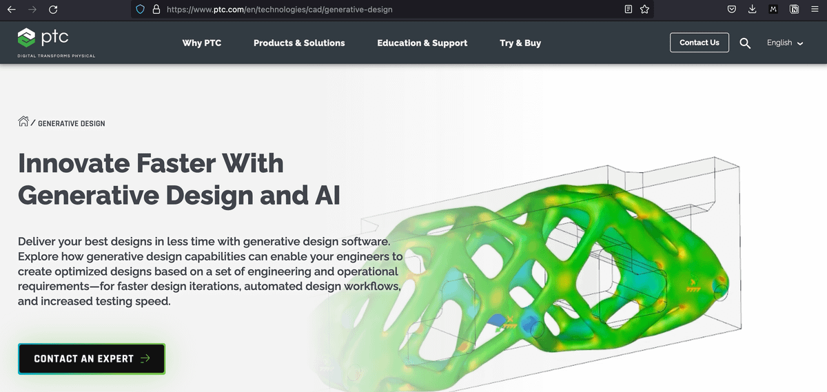This screenshot has width=827, height=392.
Task: Click the Save to Pocket icon
Action: (x=732, y=10)
